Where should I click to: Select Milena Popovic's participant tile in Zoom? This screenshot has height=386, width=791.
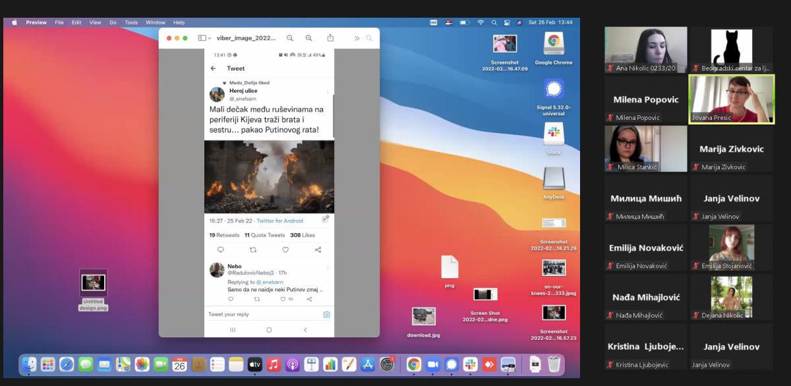click(x=647, y=99)
